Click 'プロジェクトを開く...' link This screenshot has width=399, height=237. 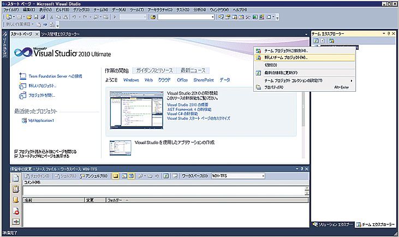pos(41,96)
